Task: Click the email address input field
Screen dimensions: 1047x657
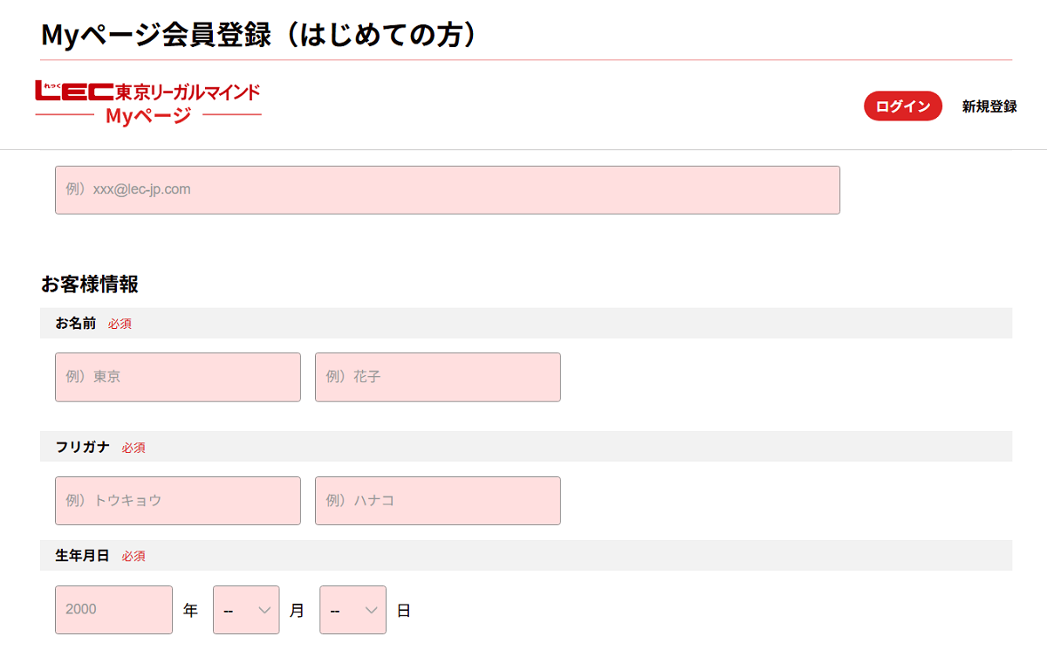Action: tap(447, 189)
